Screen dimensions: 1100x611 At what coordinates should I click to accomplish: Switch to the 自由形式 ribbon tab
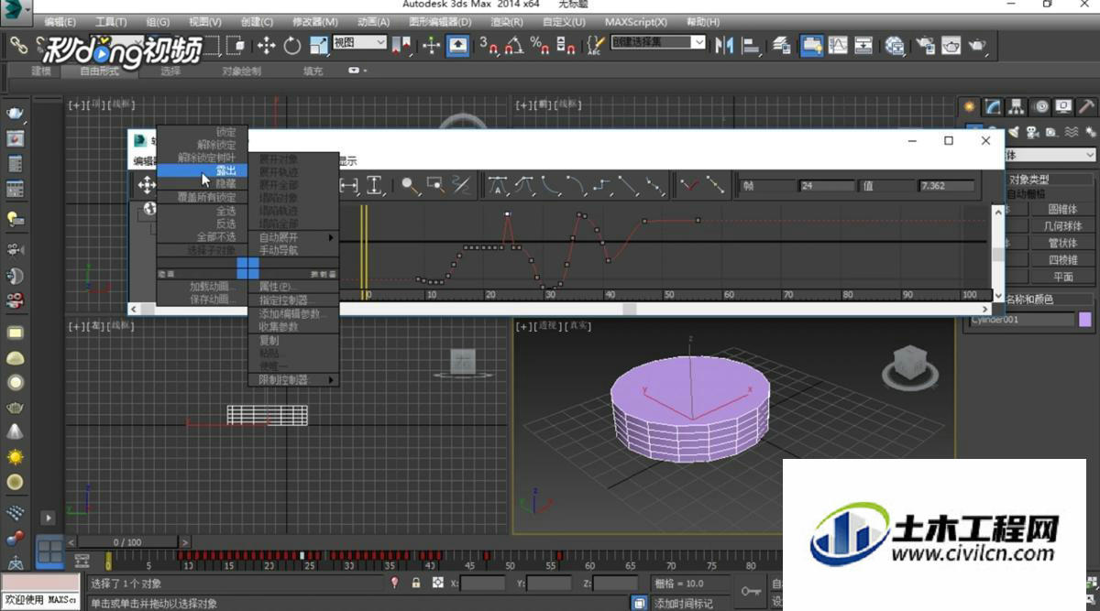point(99,71)
